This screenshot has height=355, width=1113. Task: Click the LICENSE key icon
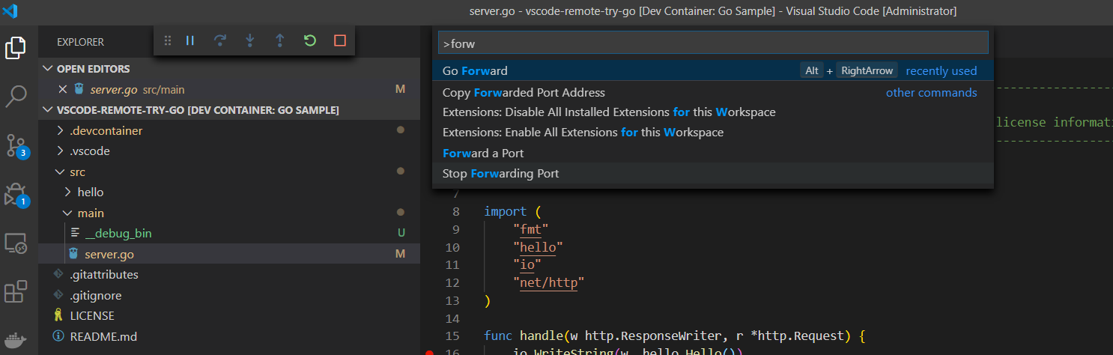(x=59, y=315)
